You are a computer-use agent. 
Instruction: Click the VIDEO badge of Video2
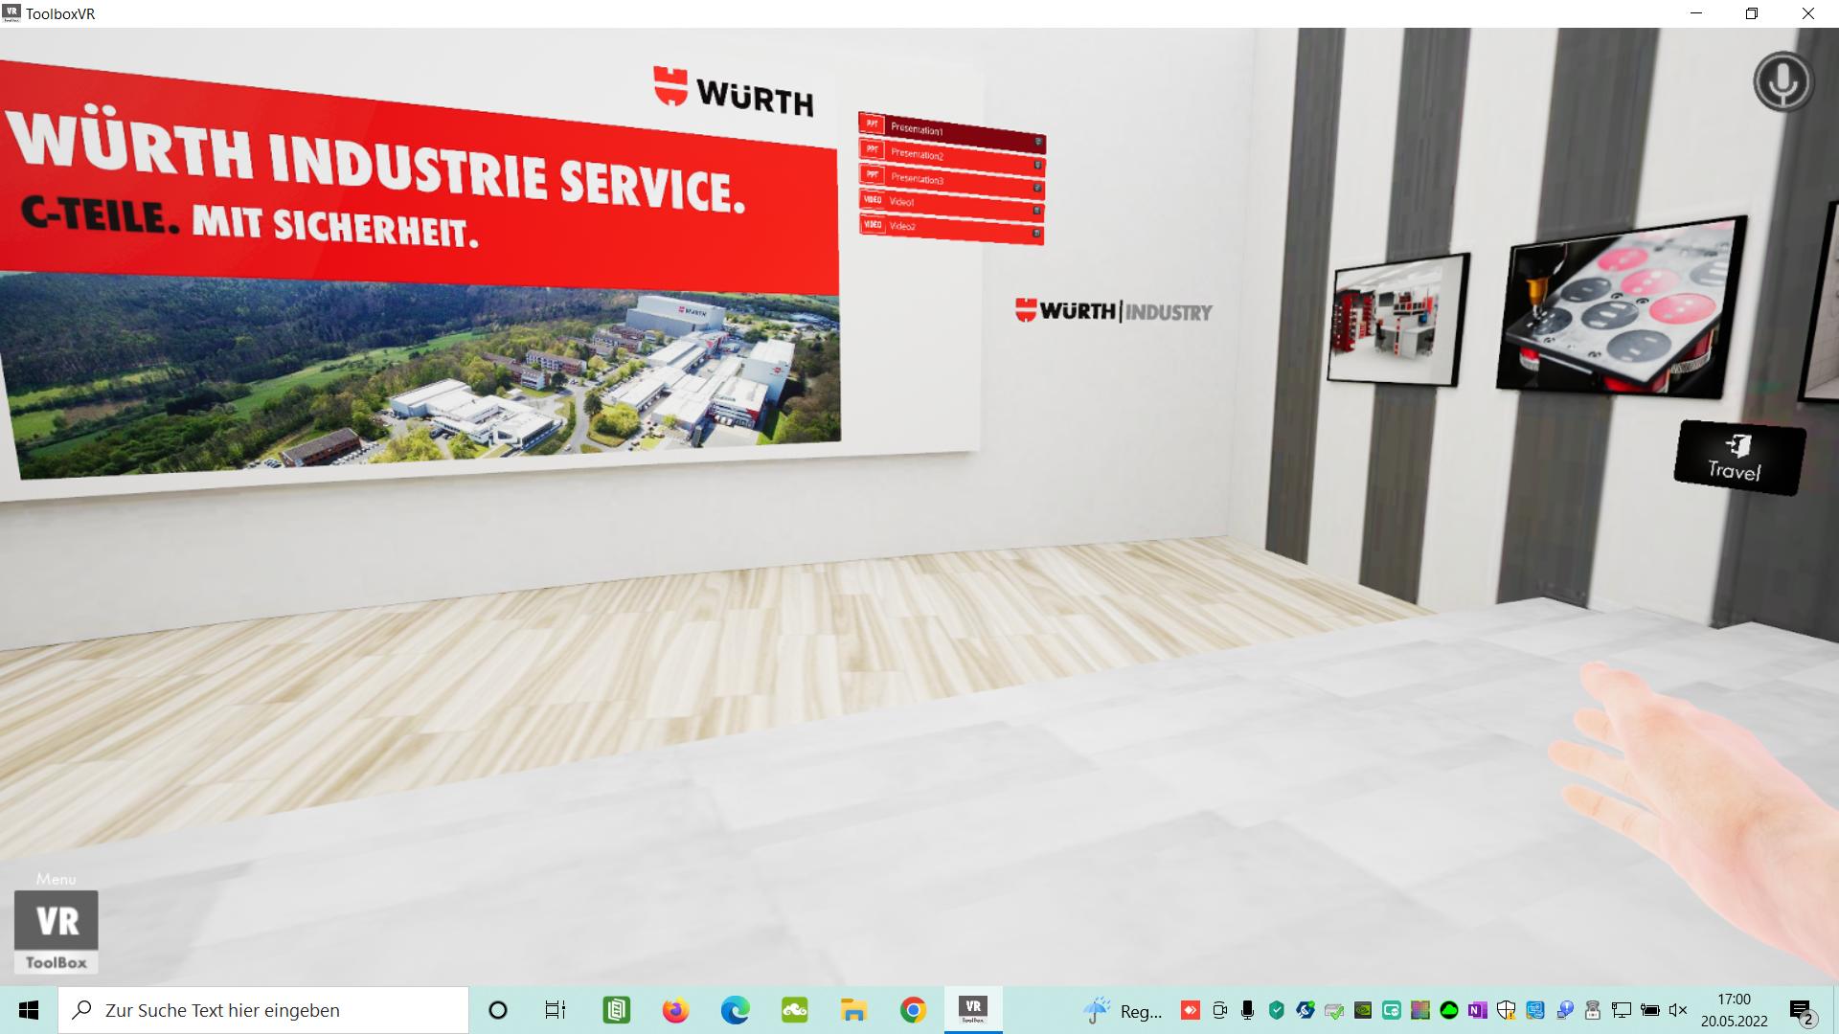click(x=873, y=225)
